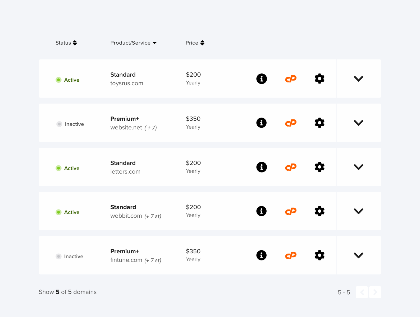Expand the Premium+ website.net row
Image resolution: width=420 pixels, height=317 pixels.
tap(359, 123)
